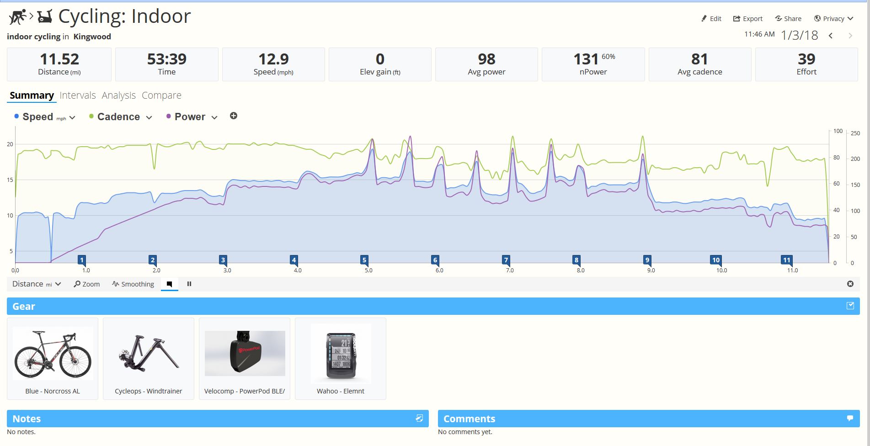This screenshot has height=446, width=870.
Task: Open the Privacy dropdown
Action: [833, 19]
